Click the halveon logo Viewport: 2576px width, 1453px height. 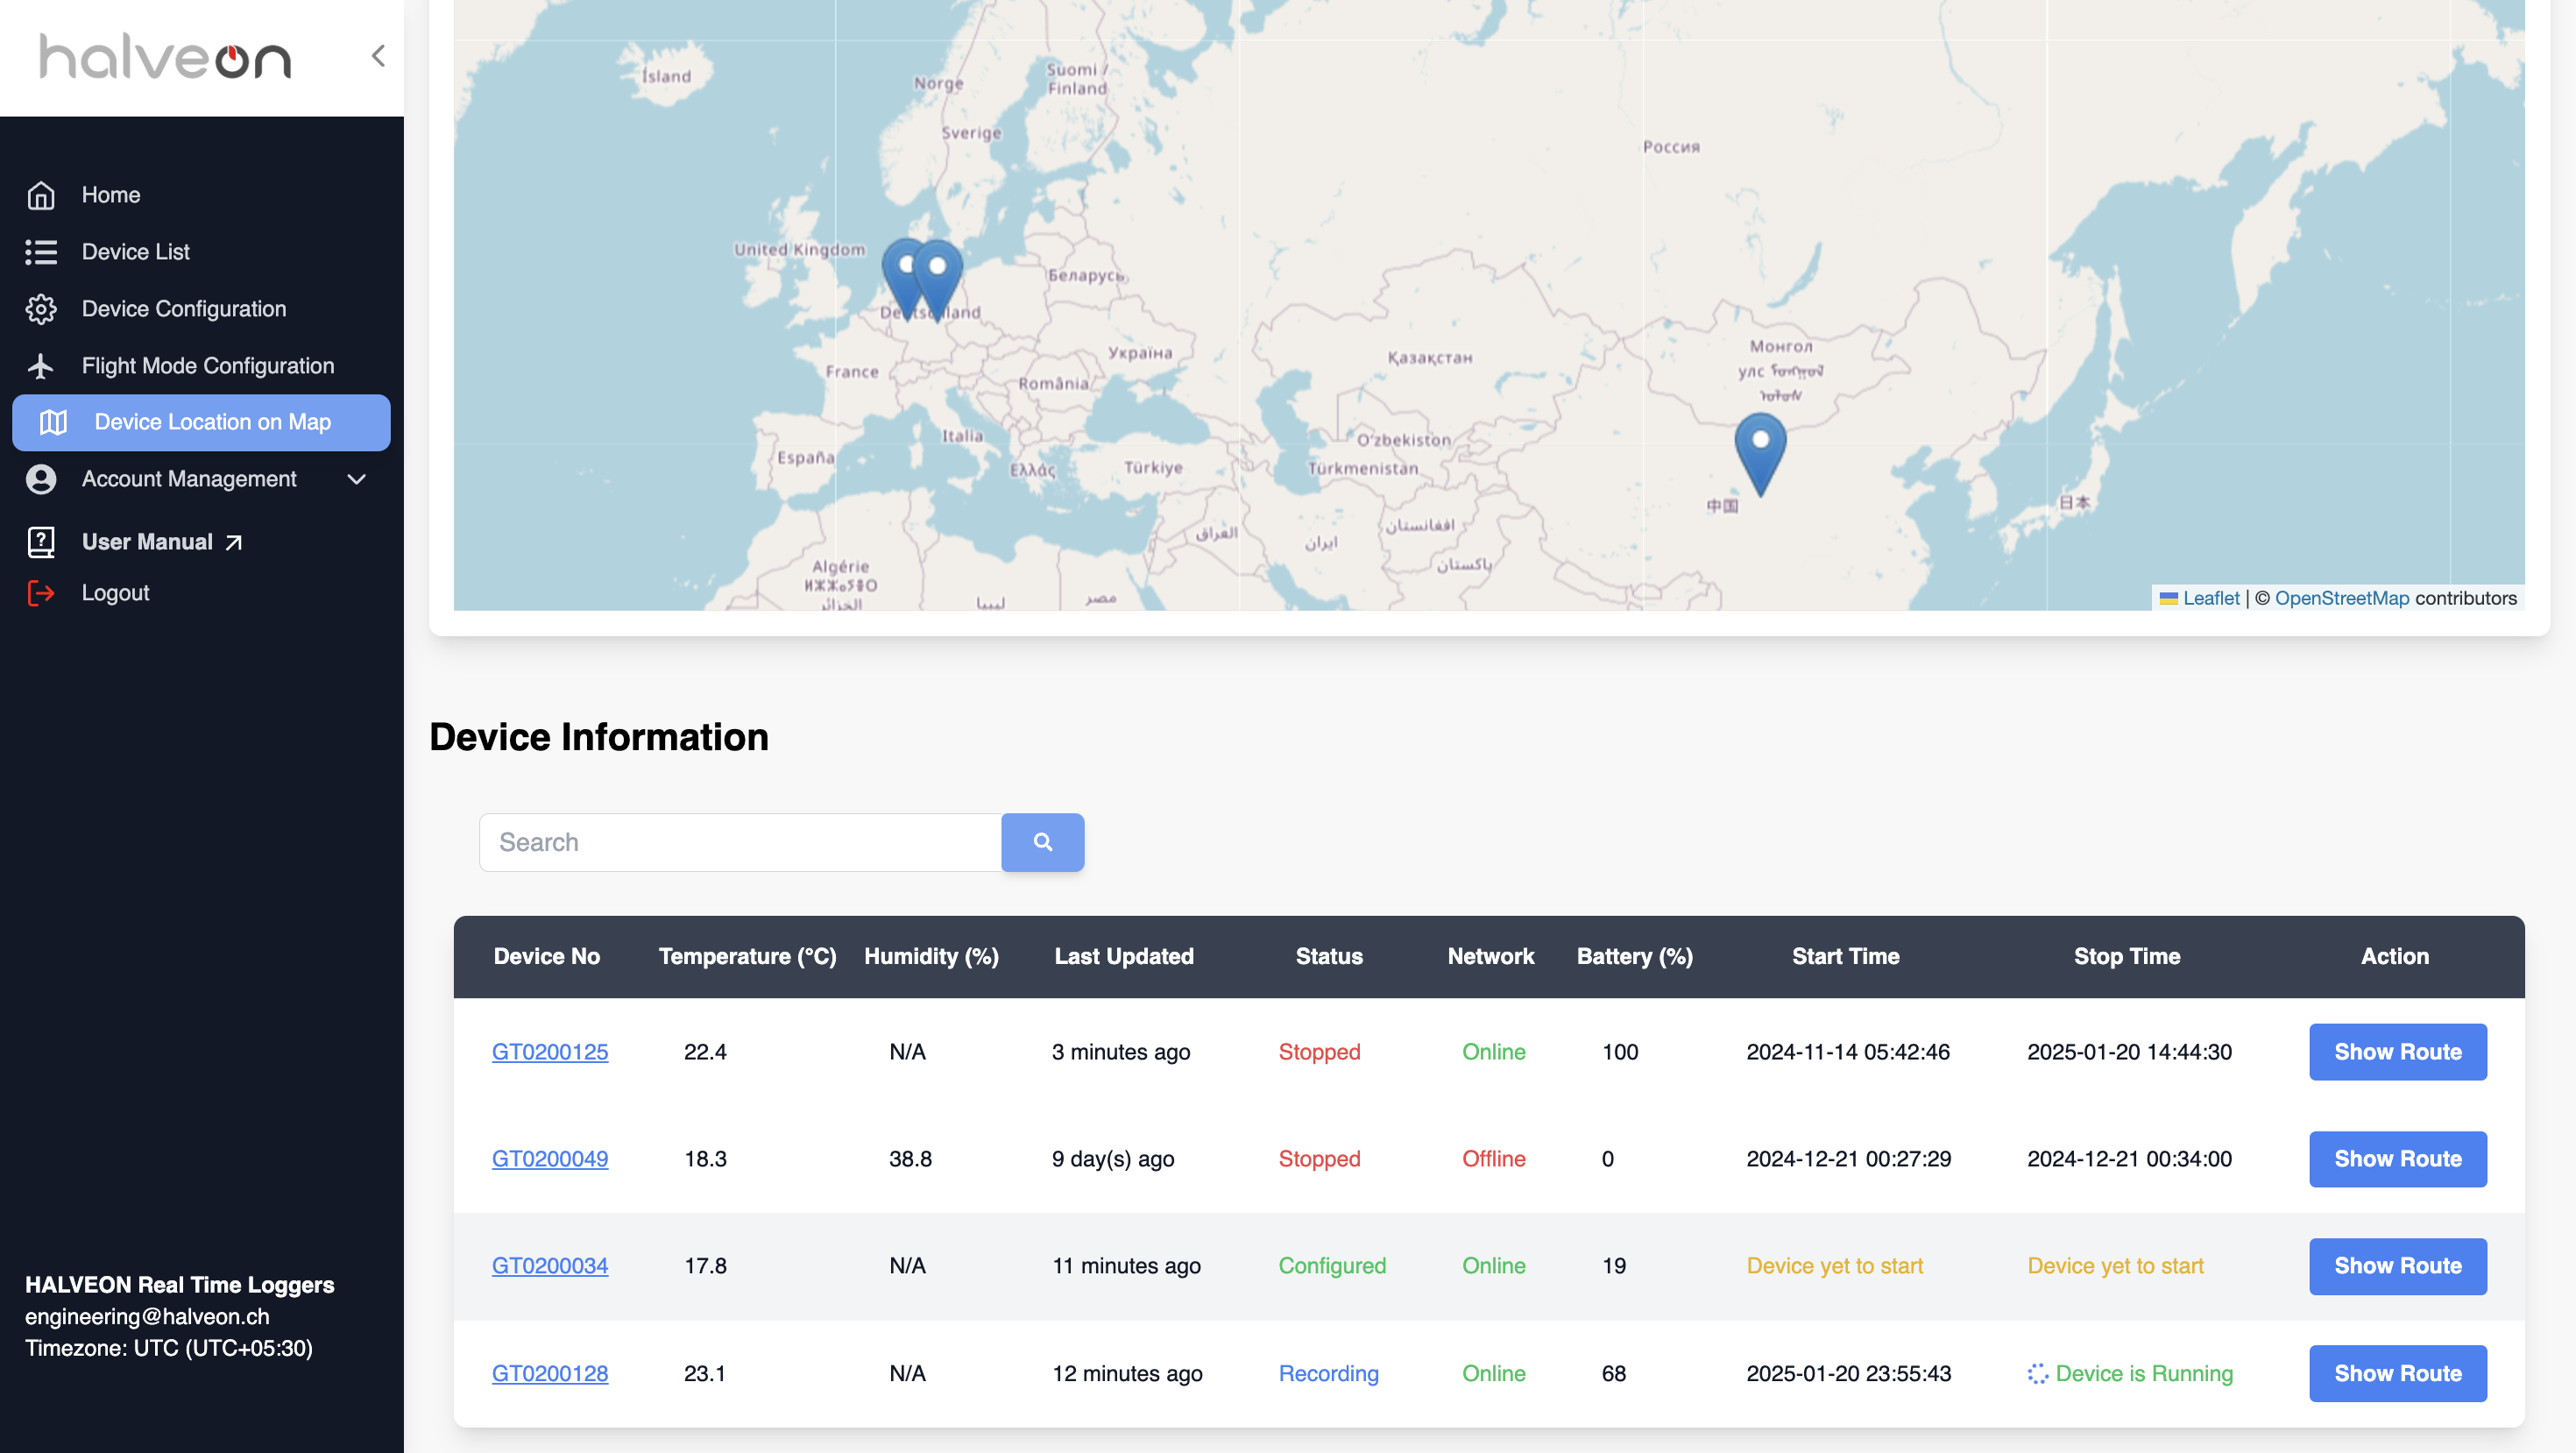pyautogui.click(x=165, y=57)
